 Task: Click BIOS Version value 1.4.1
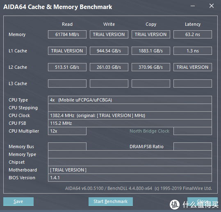(x=130, y=178)
